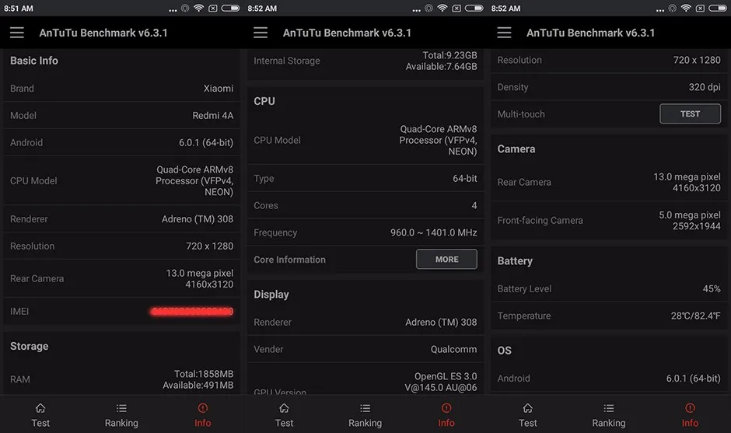Select Resolution 720 x 1280 in right screen
This screenshot has width=731, height=433.
coord(697,60)
